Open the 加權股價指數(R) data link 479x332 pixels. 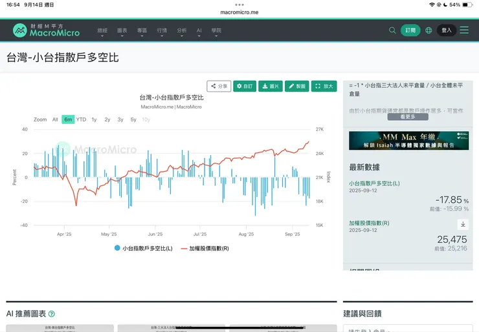tap(369, 223)
